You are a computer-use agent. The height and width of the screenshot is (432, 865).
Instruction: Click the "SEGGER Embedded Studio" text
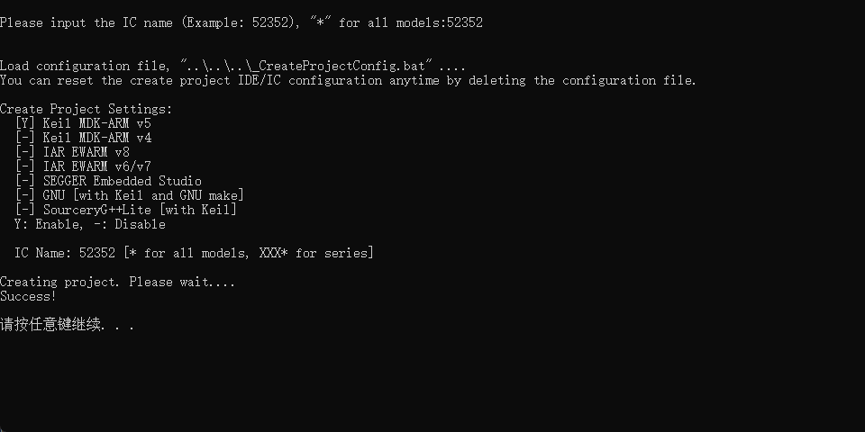pos(122,181)
